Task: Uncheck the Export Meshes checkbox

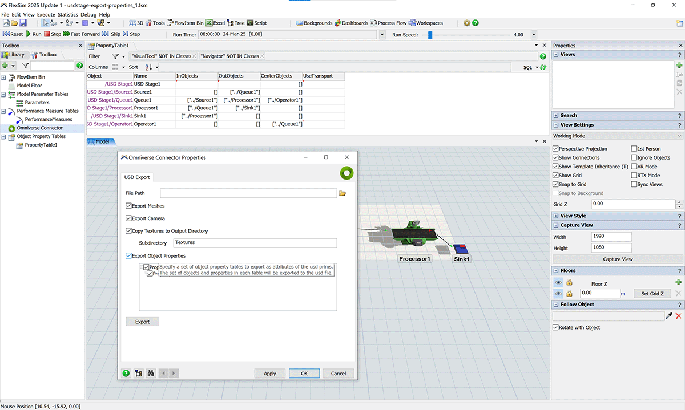Action: (x=128, y=206)
